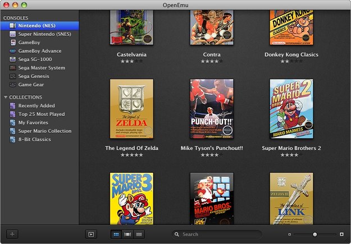Select Donkey Kong Clasics cover
Image resolution: width=351 pixels, height=244 pixels.
point(291,27)
